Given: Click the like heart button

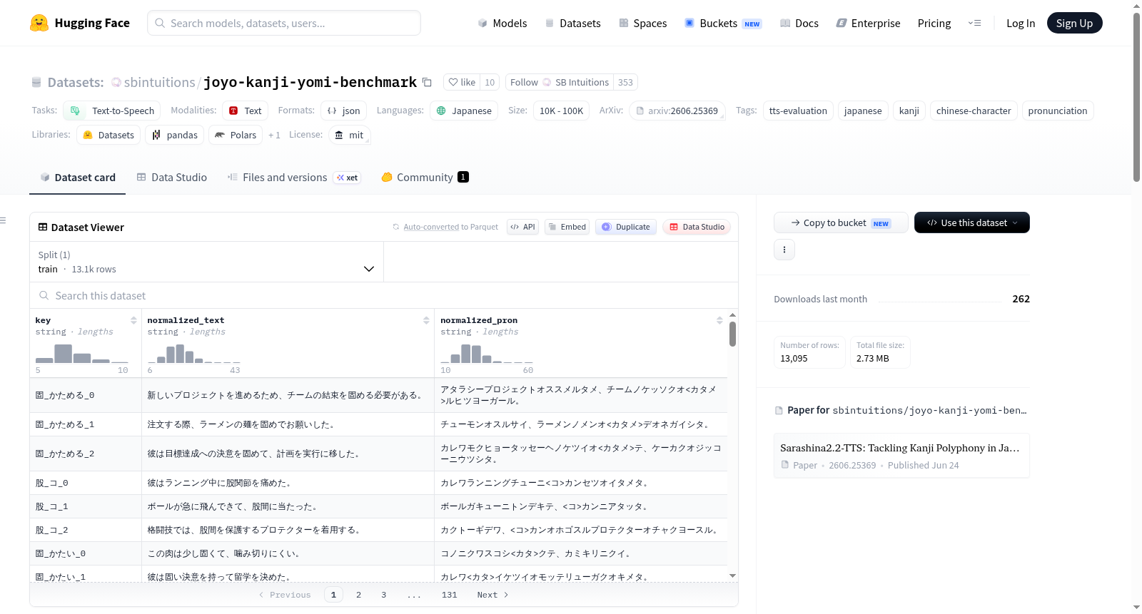Looking at the screenshot, I should tap(462, 82).
